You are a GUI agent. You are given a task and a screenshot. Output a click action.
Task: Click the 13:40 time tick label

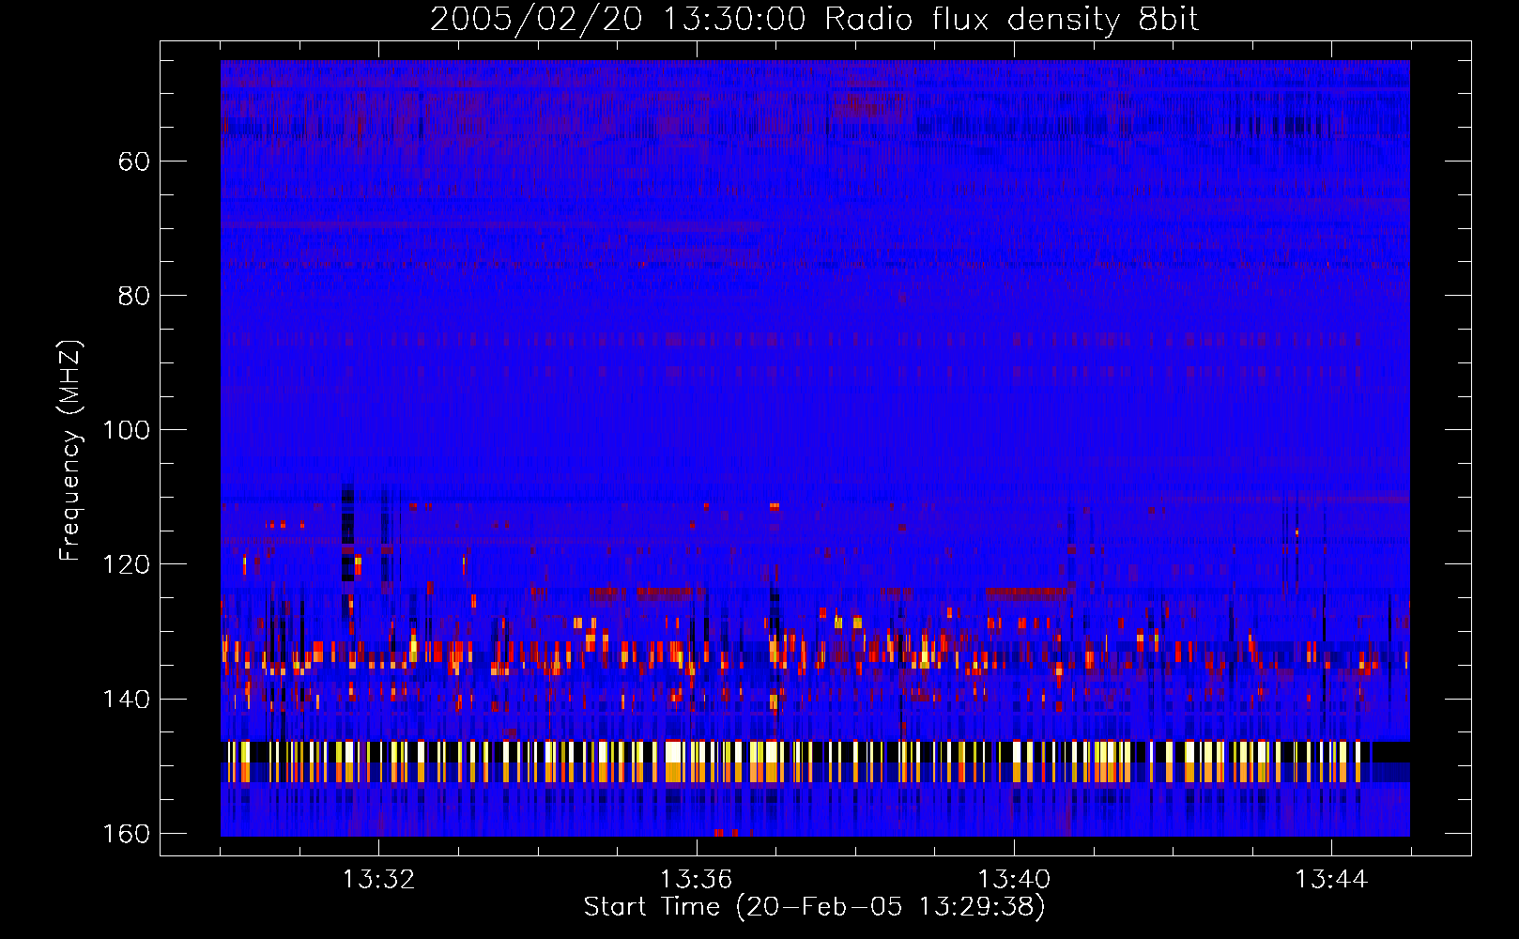point(1014,880)
